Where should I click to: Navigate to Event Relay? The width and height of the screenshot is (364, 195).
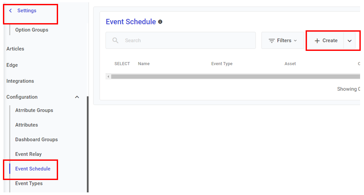(28, 154)
